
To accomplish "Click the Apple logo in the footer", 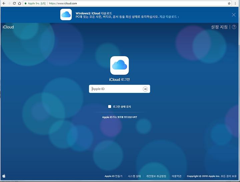I will (x=4, y=176).
